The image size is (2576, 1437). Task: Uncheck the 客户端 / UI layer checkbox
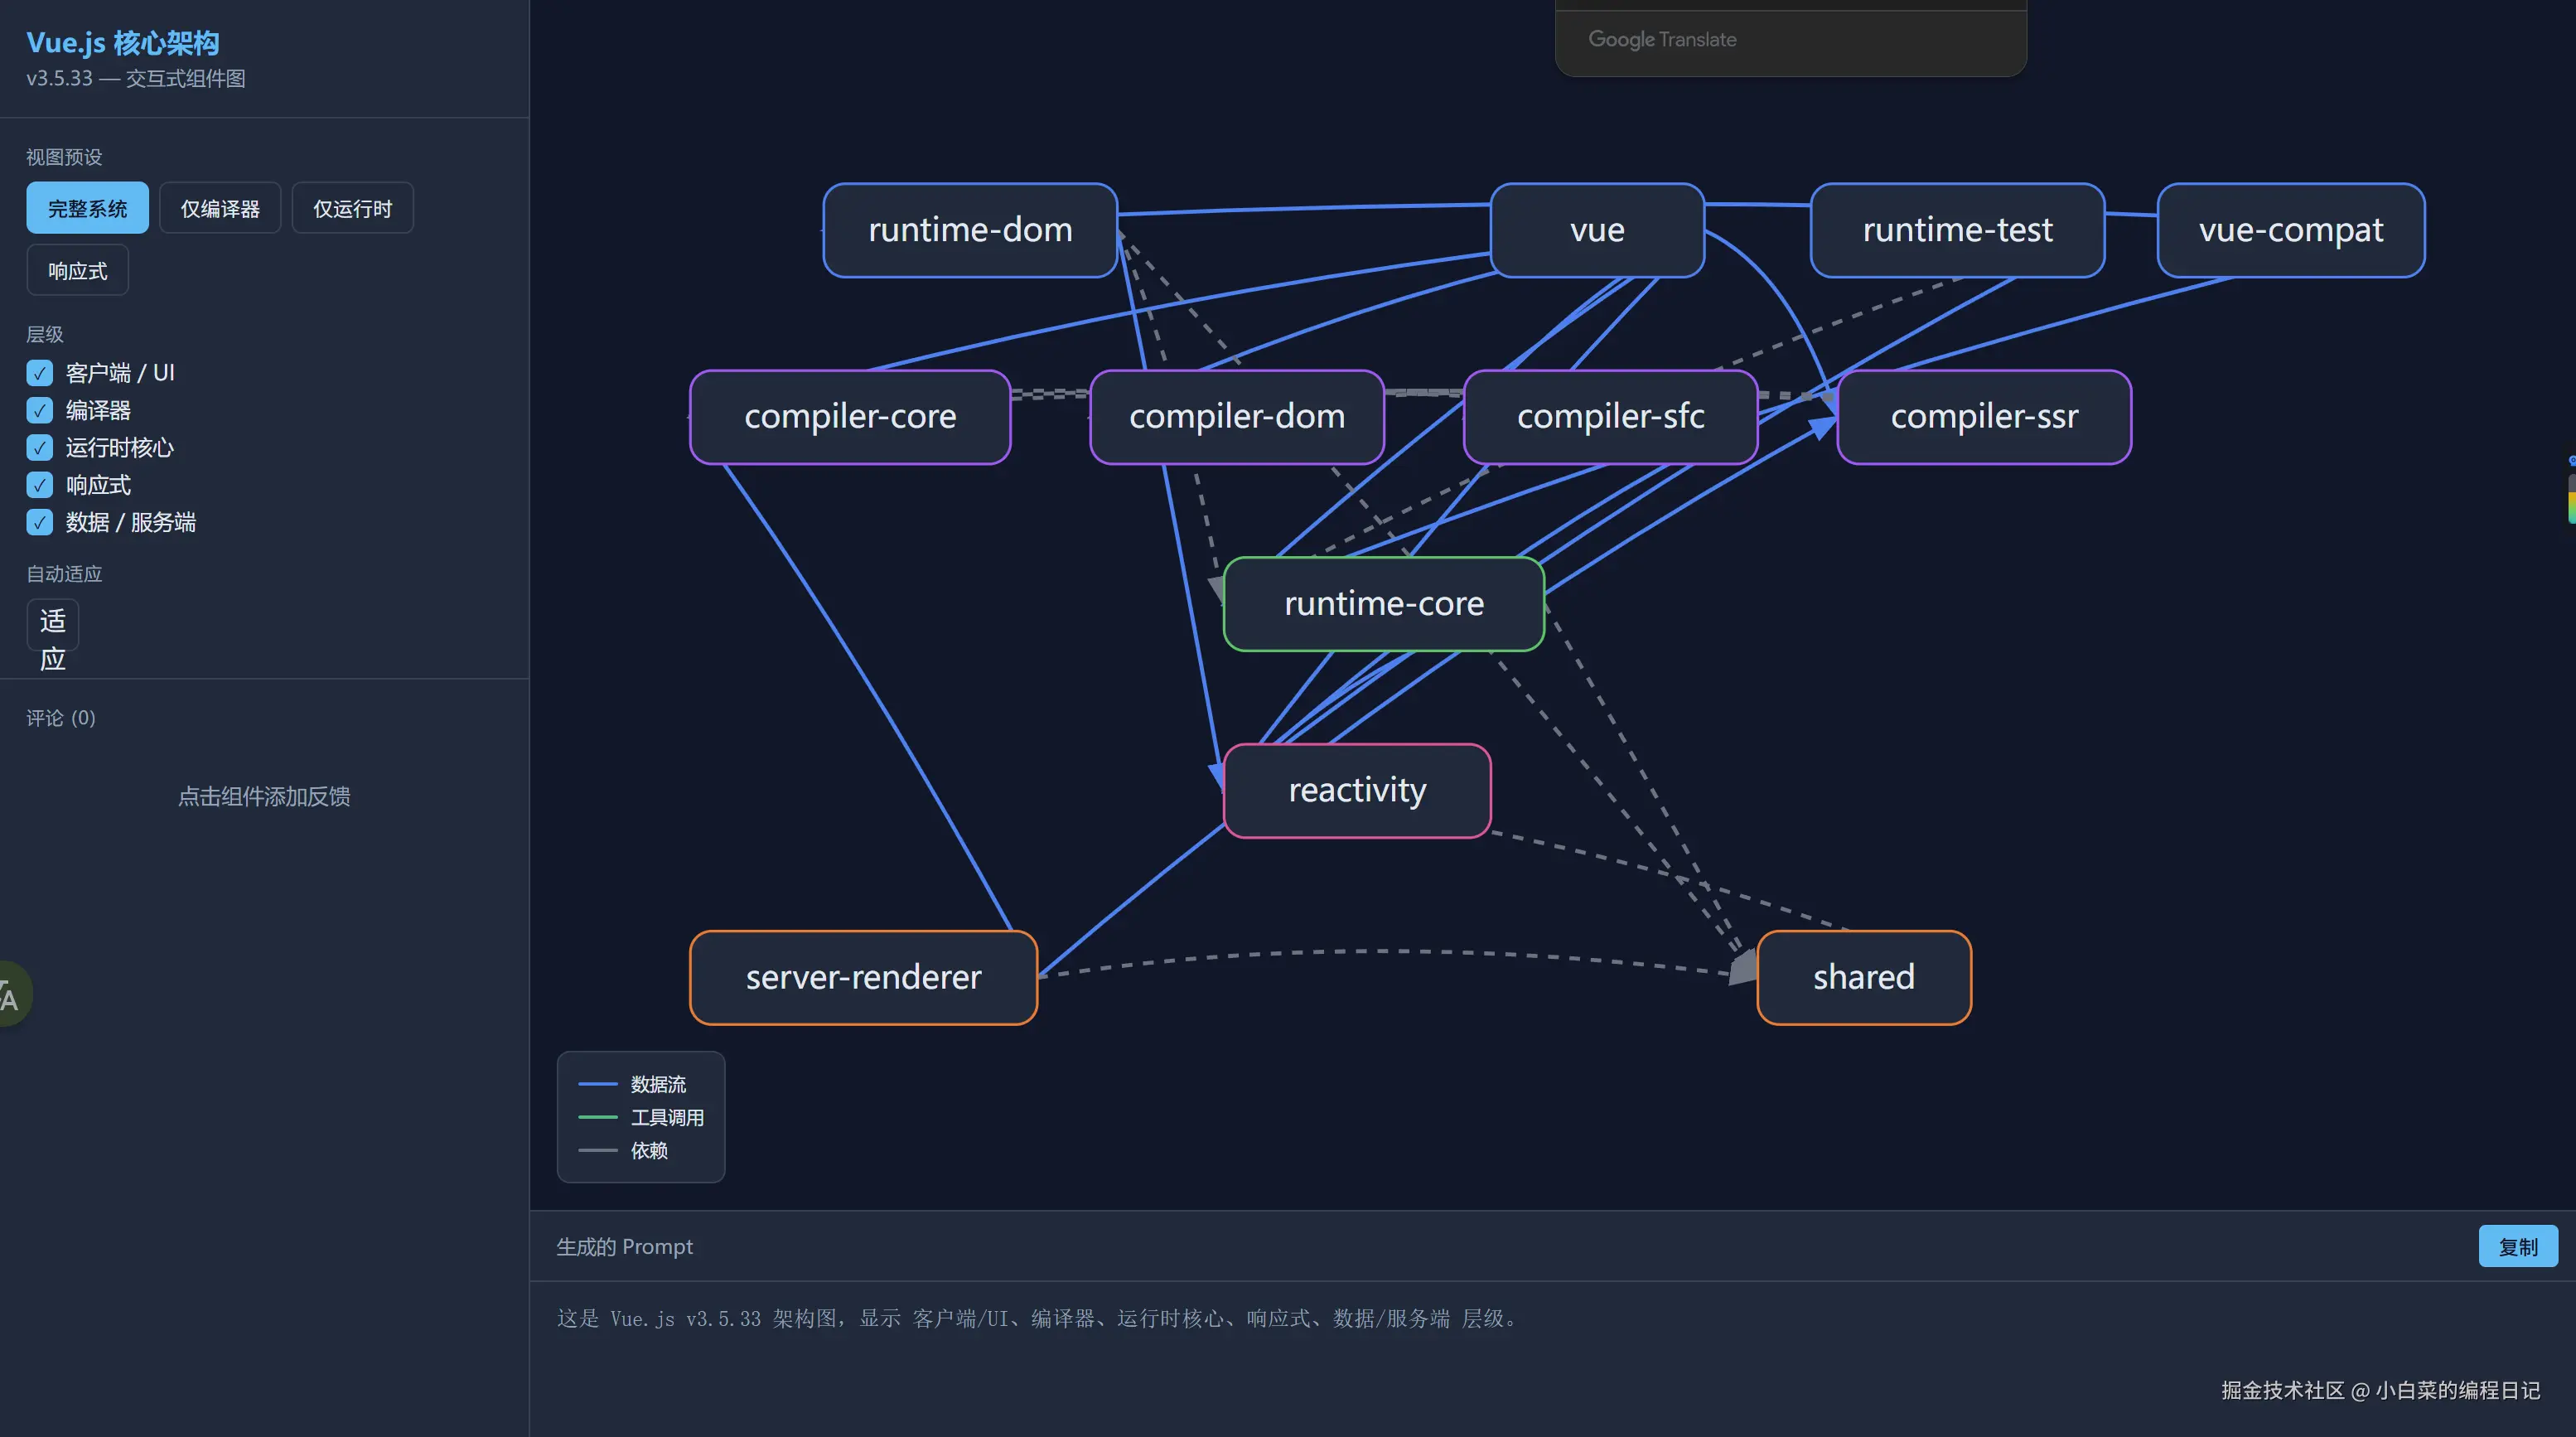40,373
